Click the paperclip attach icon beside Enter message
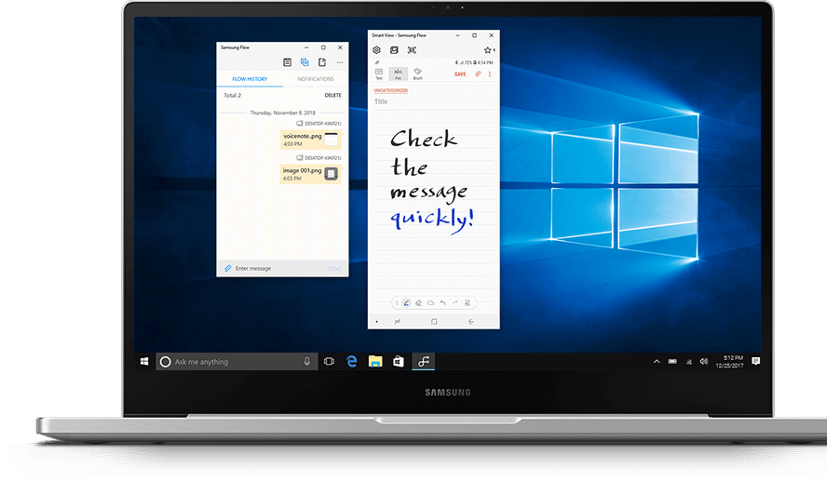This screenshot has width=827, height=481. tap(228, 268)
